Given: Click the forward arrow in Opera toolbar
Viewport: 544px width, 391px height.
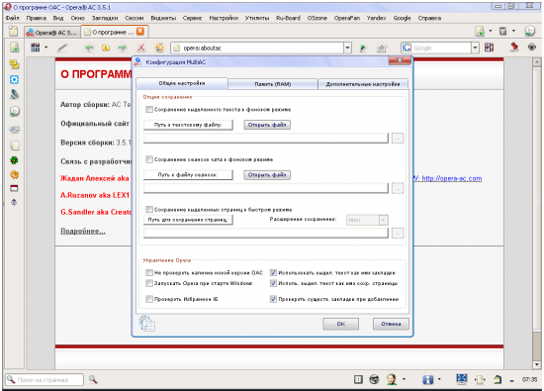Looking at the screenshot, I should [x=122, y=48].
